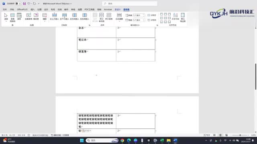Switch to the Home tab

(12, 10)
